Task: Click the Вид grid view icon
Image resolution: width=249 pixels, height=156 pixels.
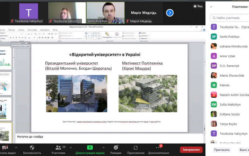Action: tap(195, 6)
